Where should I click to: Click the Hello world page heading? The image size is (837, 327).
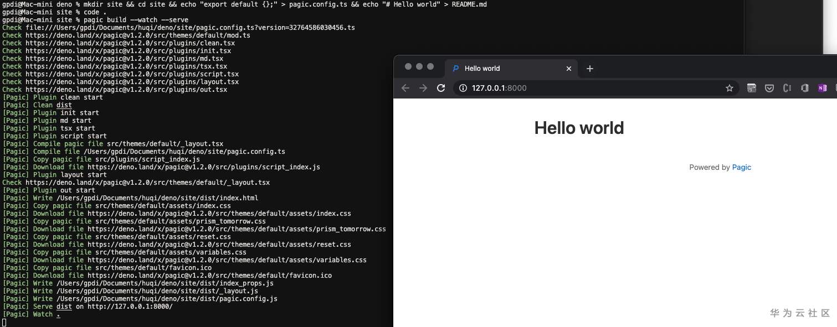(579, 128)
